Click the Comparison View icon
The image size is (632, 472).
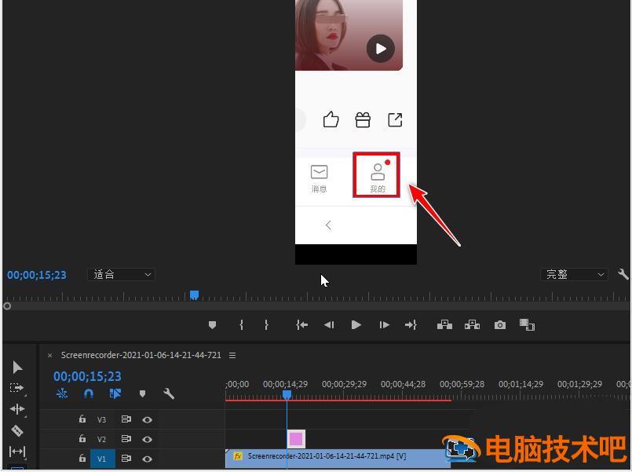527,324
